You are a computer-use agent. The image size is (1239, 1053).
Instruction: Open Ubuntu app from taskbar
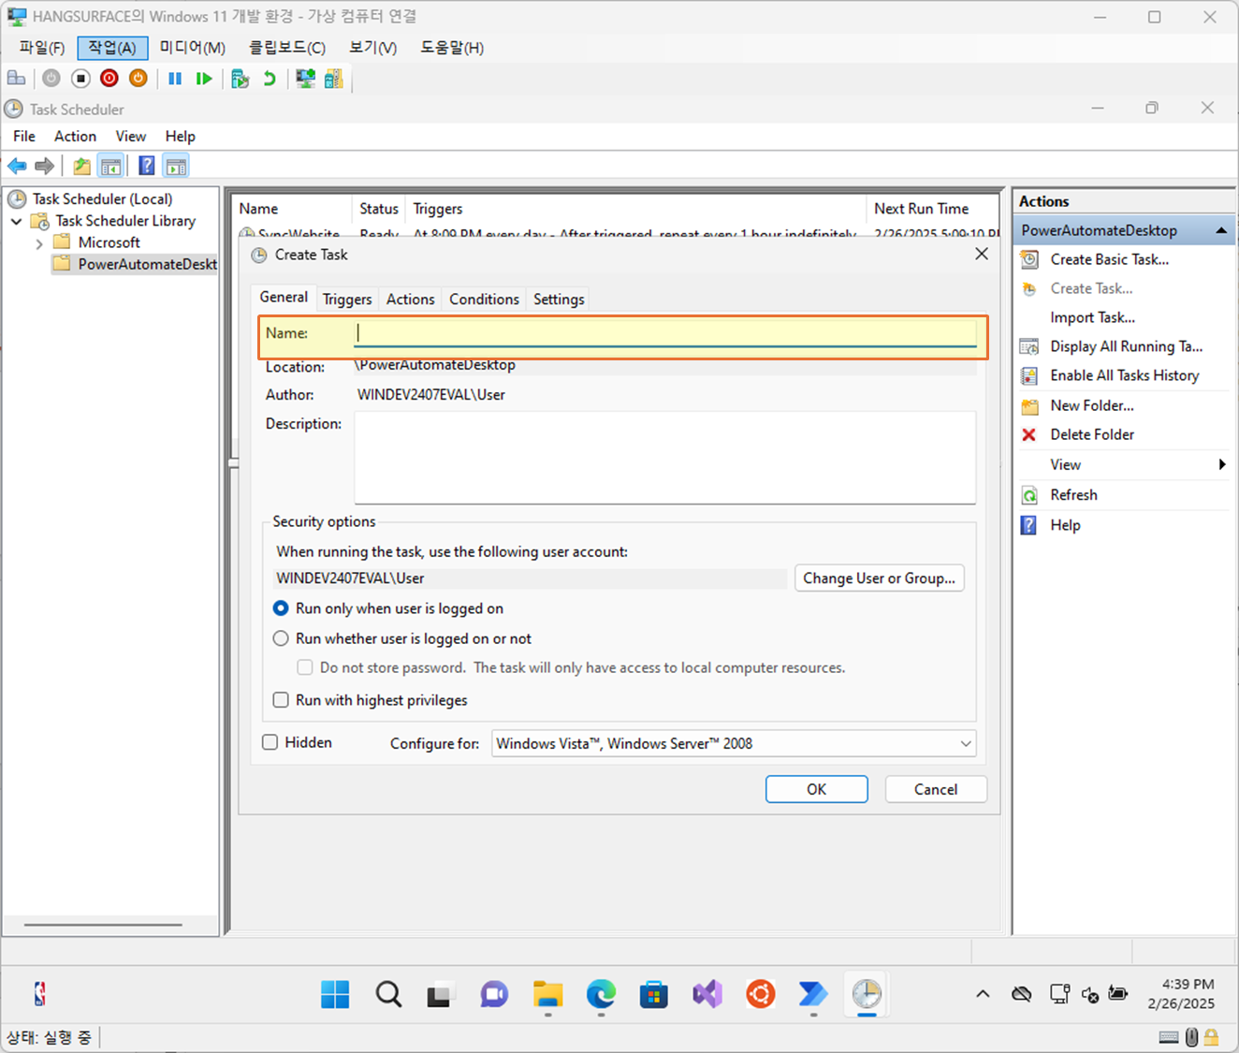[x=761, y=994]
